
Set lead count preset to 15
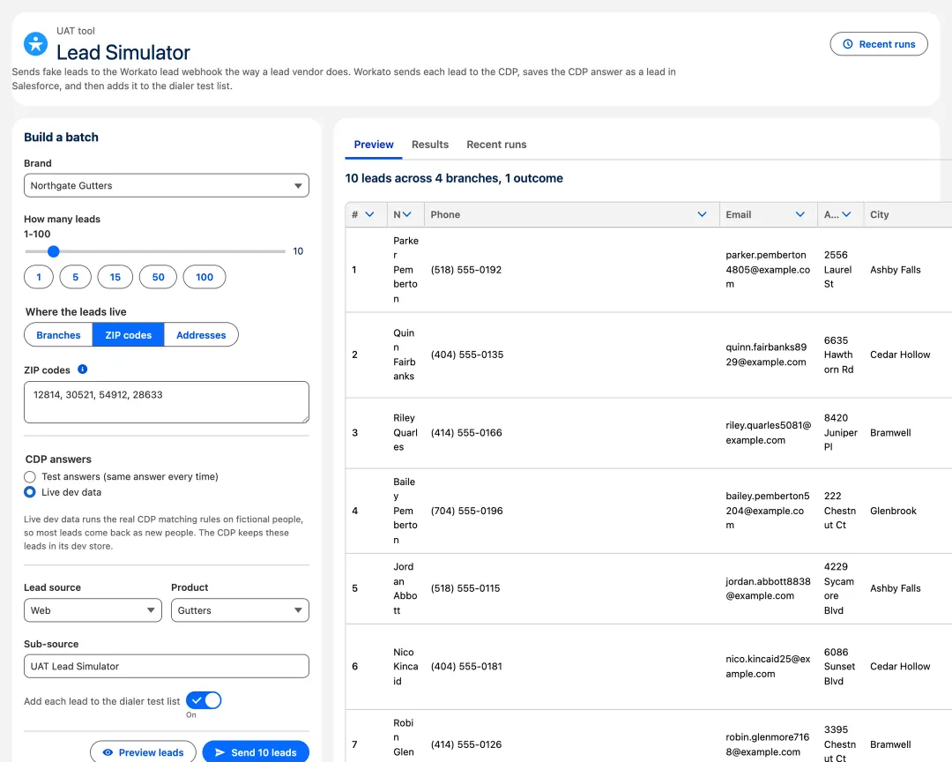115,277
